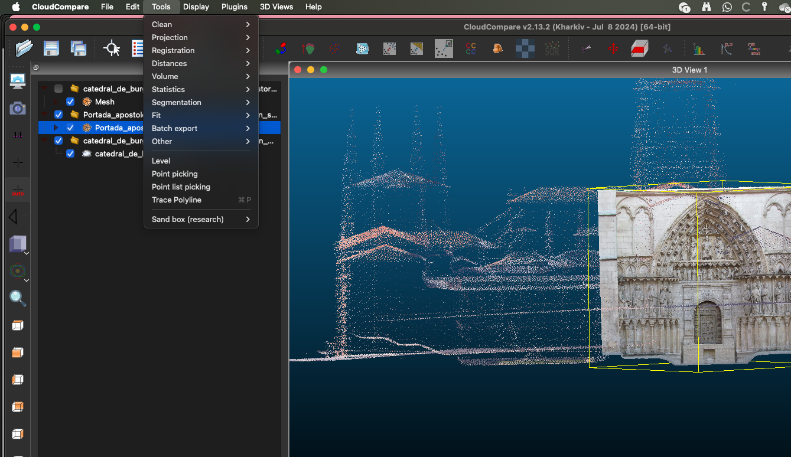Uncheck the Mesh checkbox
Viewport: 791px width, 457px height.
pyautogui.click(x=70, y=102)
